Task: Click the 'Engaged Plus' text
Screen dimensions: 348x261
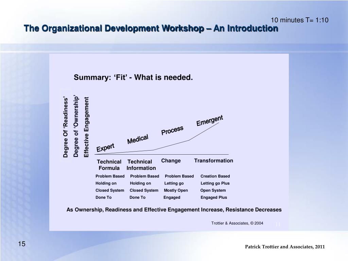Action: (214, 197)
